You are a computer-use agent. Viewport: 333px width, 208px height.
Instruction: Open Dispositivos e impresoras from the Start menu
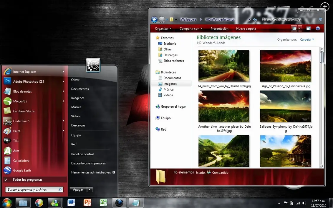(x=88, y=163)
